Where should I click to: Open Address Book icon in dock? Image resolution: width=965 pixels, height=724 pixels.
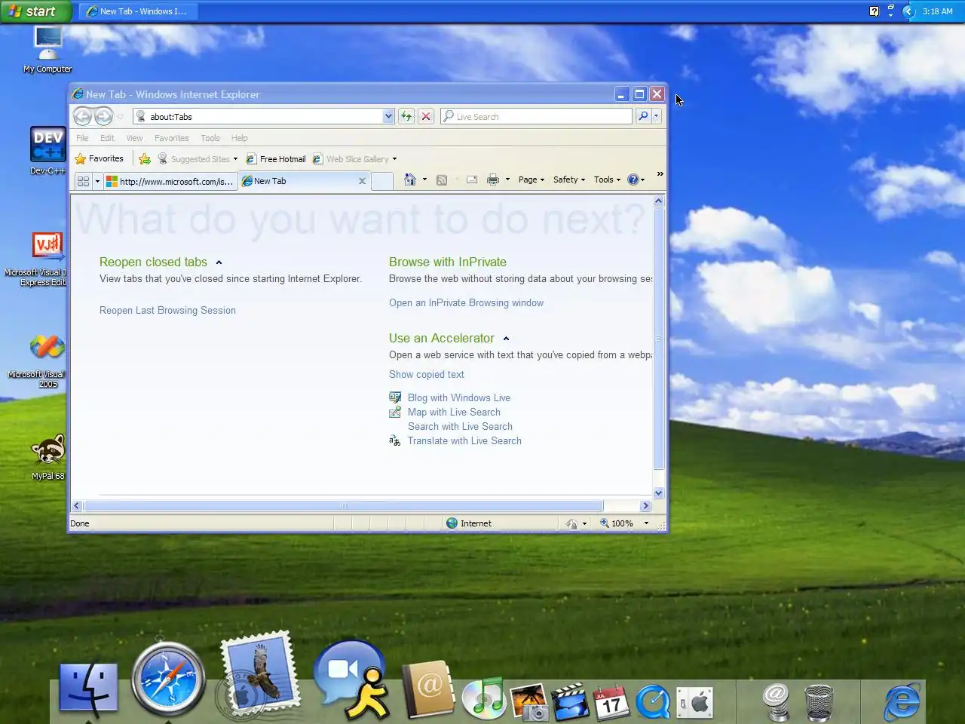(429, 689)
